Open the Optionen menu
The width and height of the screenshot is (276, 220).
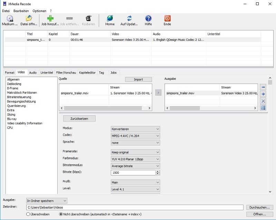pyautogui.click(x=39, y=11)
